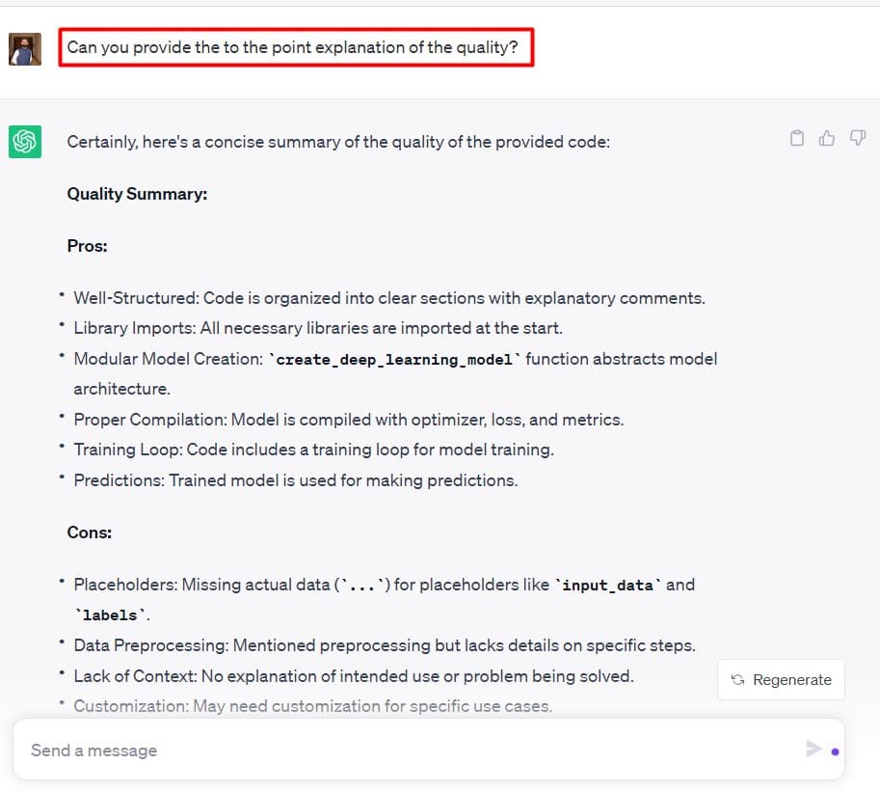The height and width of the screenshot is (792, 880).
Task: Mark the response with thumbs down
Action: 857,138
